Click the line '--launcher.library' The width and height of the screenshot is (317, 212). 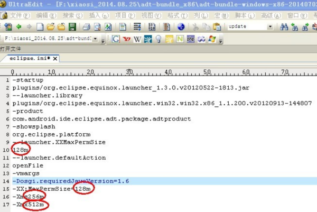coord(48,96)
